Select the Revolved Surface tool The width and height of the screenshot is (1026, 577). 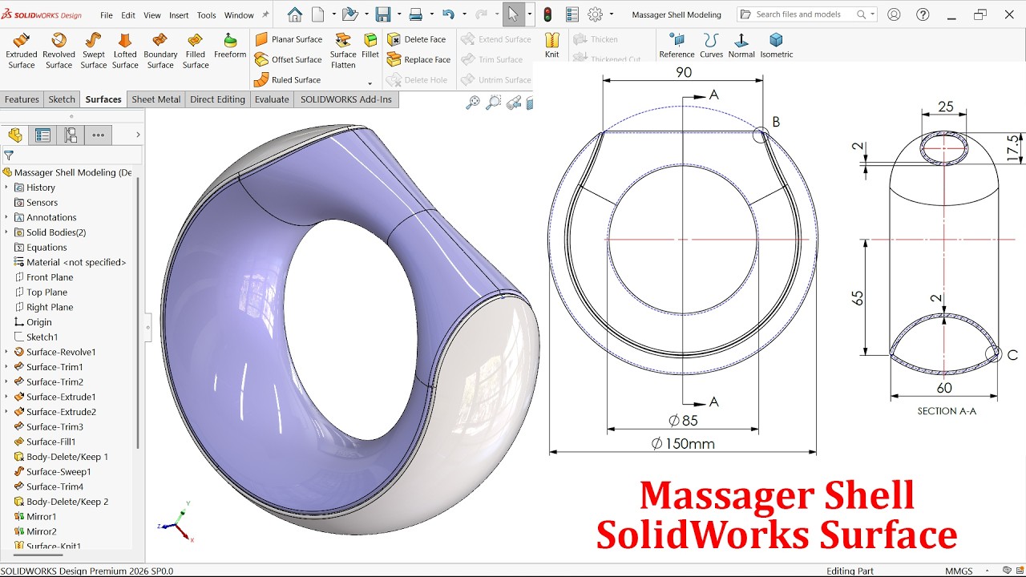point(59,50)
